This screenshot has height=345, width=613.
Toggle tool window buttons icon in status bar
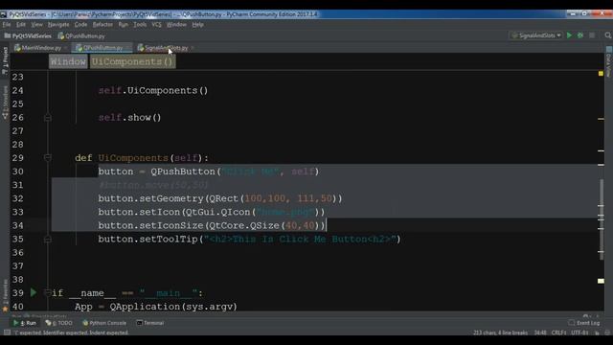click(x=7, y=333)
